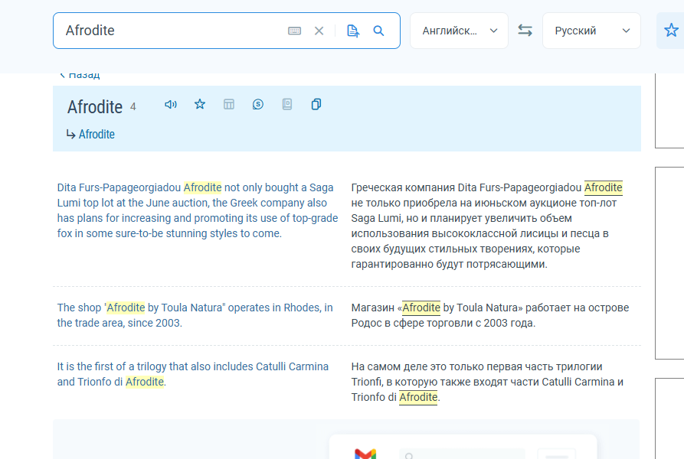Screen dimensions: 684x459
Task: Click the circled S icon
Action: 258,104
